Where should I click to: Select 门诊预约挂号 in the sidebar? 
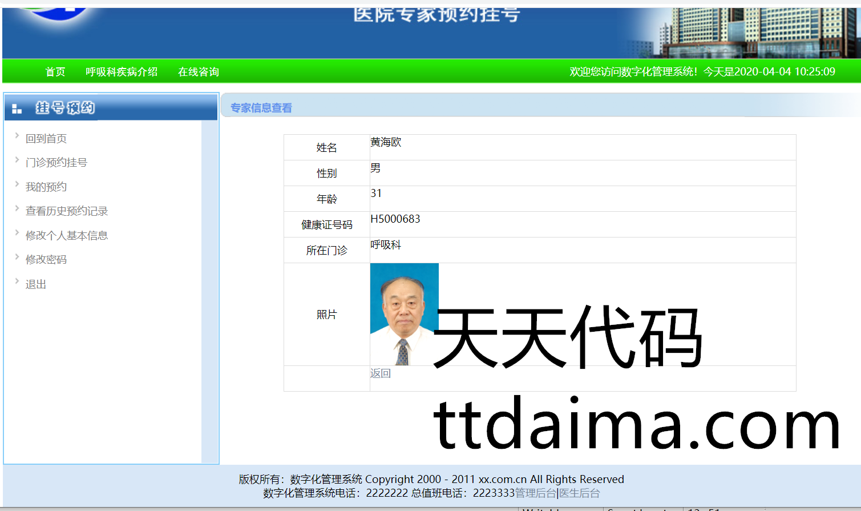coord(56,163)
